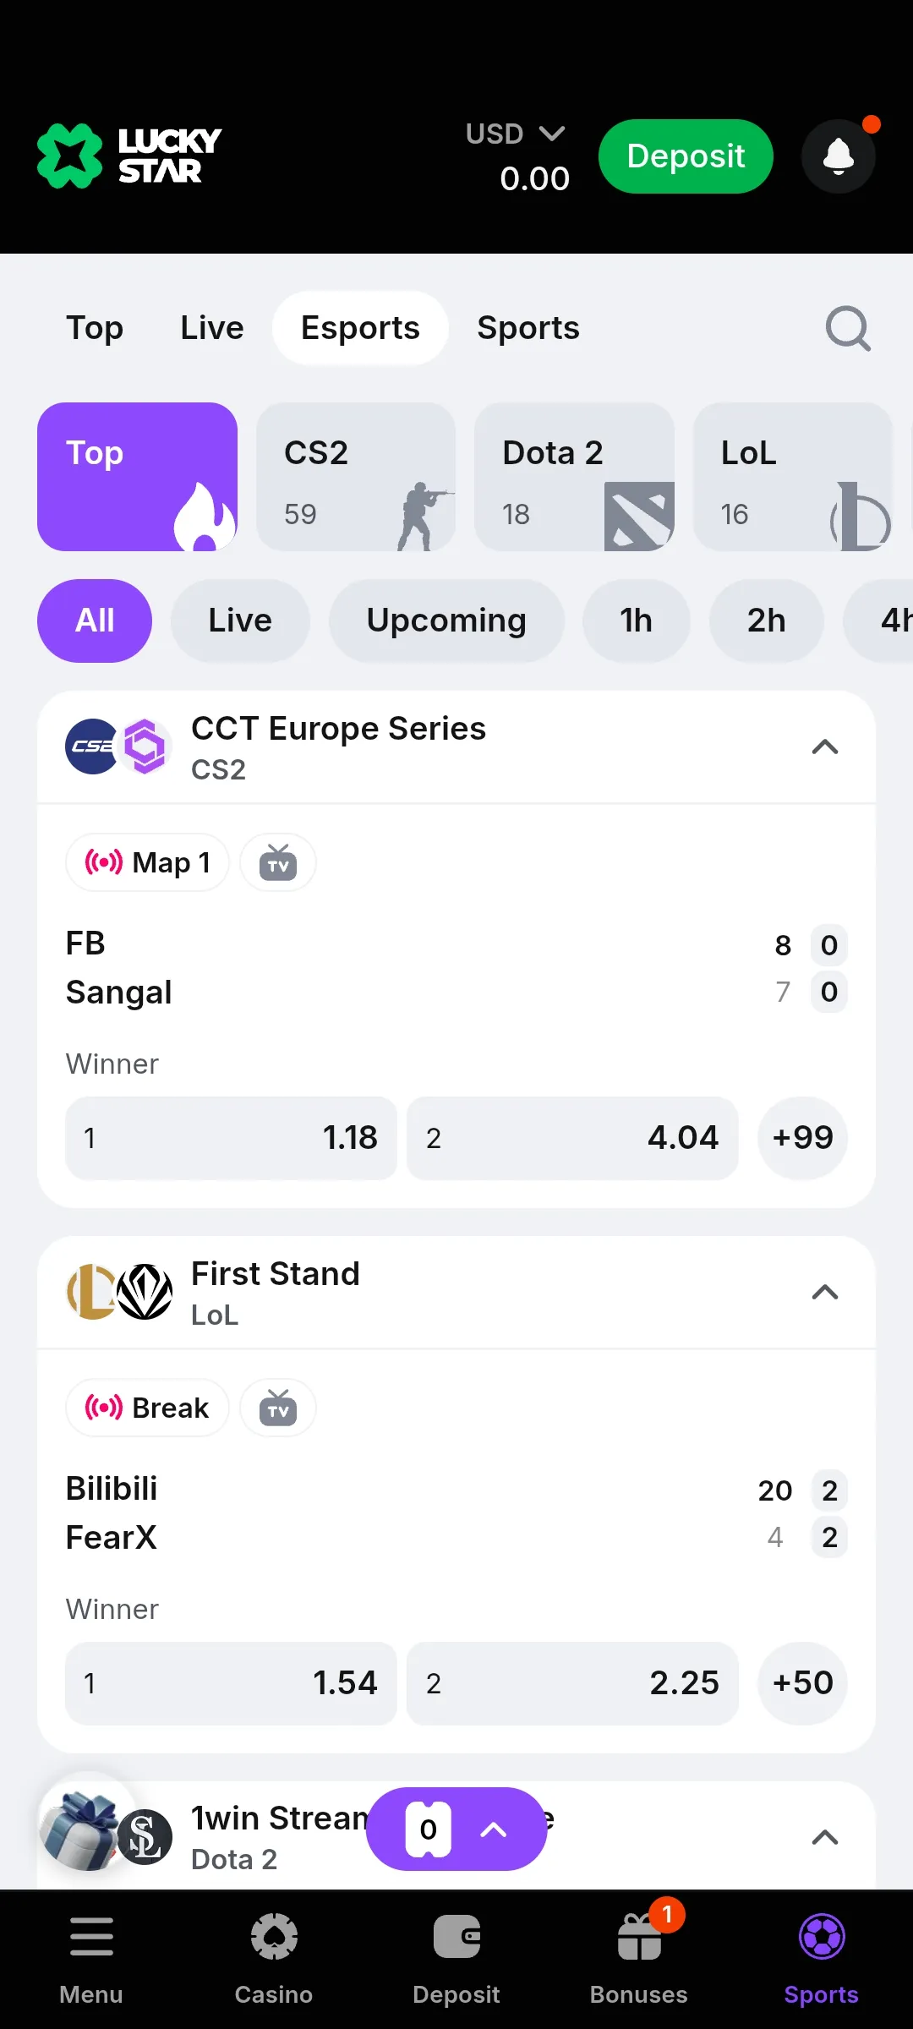Bet on FB winner at 1.18
This screenshot has width=913, height=2029.
231,1138
